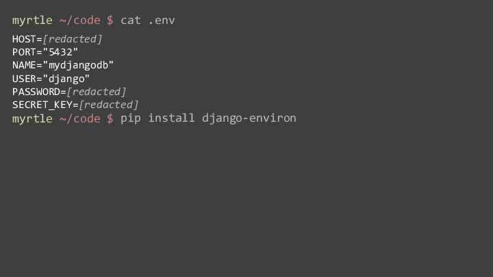Click the redacted HOST value
Image resolution: width=493 pixels, height=277 pixels.
click(73, 39)
